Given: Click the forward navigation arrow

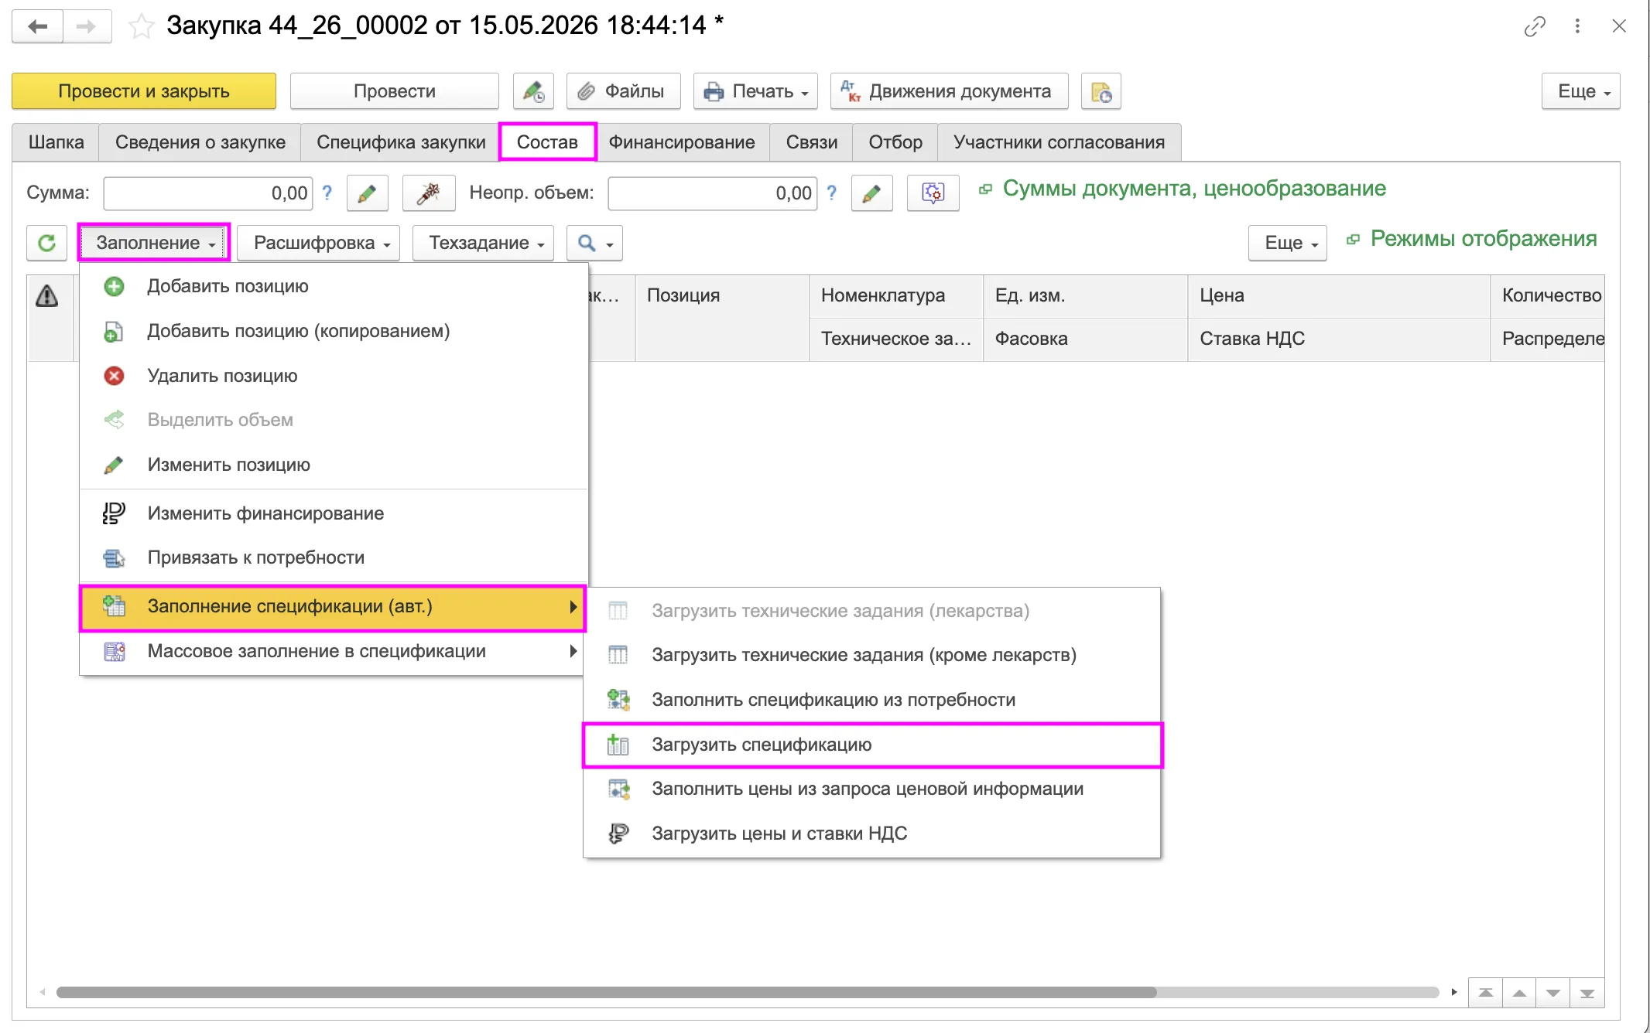Looking at the screenshot, I should (x=86, y=26).
